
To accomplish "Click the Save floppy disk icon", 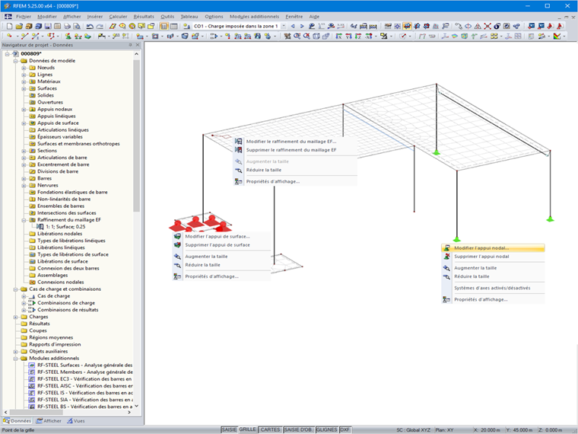I will (x=48, y=26).
